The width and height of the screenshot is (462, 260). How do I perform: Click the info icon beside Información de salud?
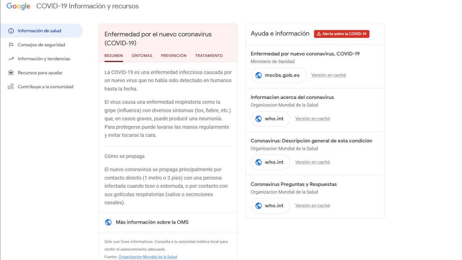point(11,31)
